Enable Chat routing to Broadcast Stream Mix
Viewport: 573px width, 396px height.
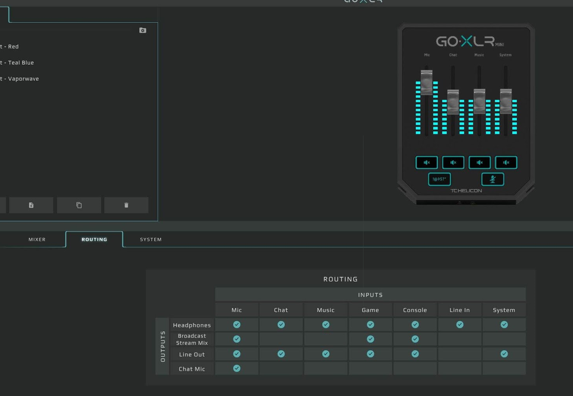click(281, 339)
